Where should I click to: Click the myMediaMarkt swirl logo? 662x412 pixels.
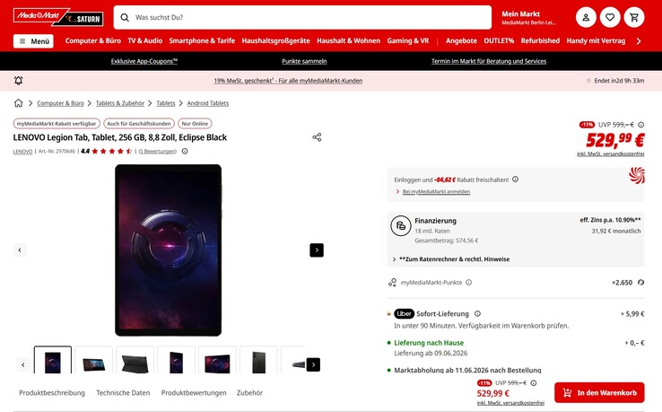637,175
